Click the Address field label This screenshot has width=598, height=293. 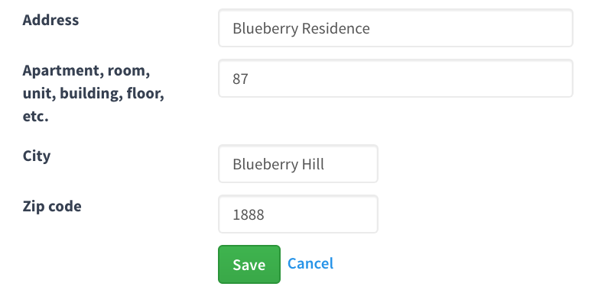pyautogui.click(x=50, y=20)
